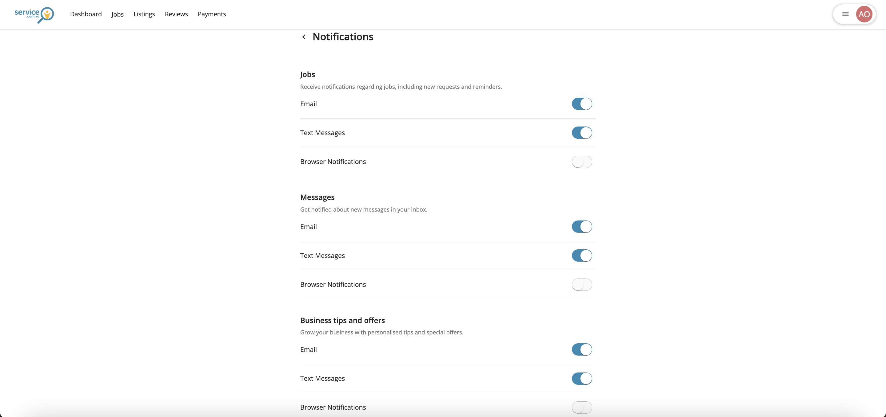
Task: Go to the Jobs page in navigation
Action: click(x=117, y=14)
